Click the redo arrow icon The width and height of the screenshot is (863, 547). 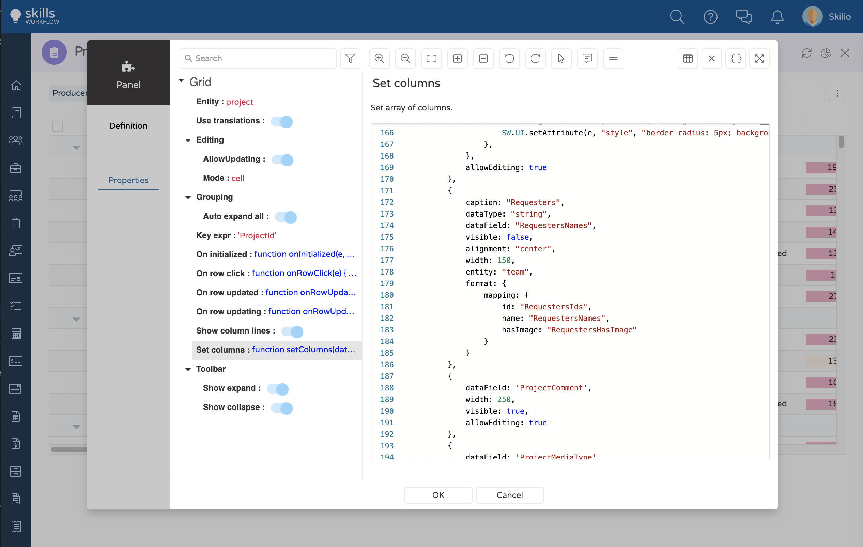click(x=535, y=58)
